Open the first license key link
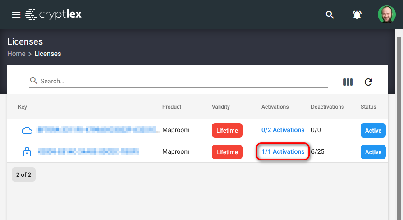Screen dimensions: 403x220 pyautogui.click(x=99, y=129)
